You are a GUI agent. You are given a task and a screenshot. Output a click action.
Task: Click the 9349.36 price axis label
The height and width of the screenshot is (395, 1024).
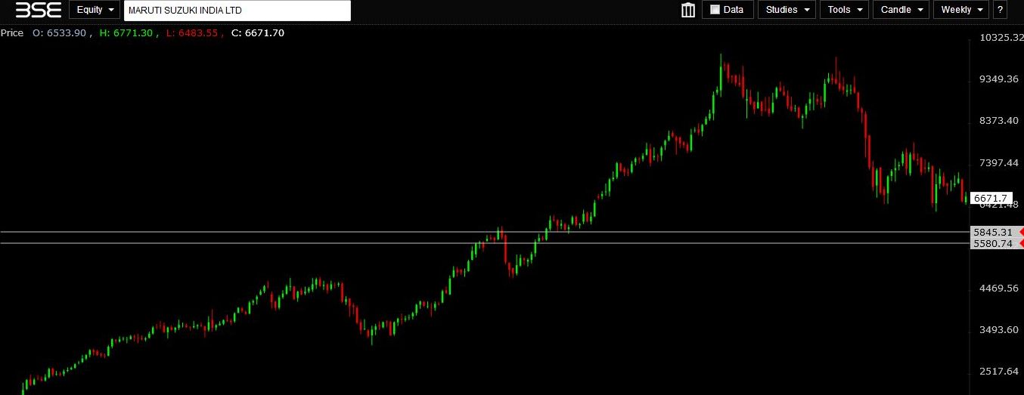point(998,79)
